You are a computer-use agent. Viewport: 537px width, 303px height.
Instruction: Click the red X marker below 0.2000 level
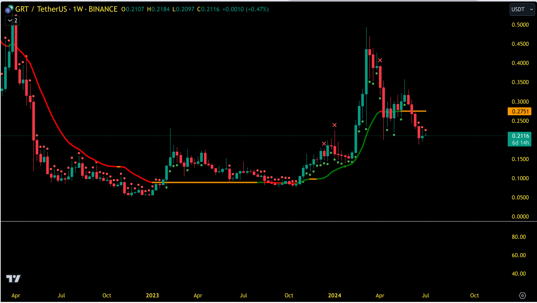point(324,143)
